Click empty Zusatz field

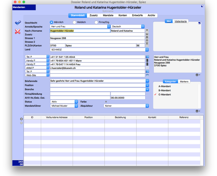[97, 34]
